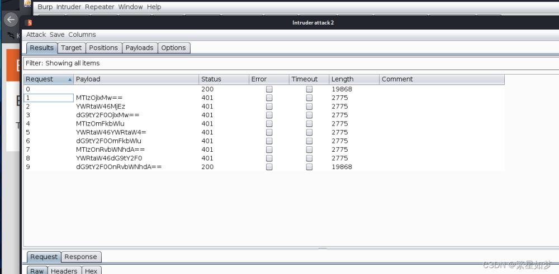Open the Intruder menu
The width and height of the screenshot is (559, 274).
69,7
